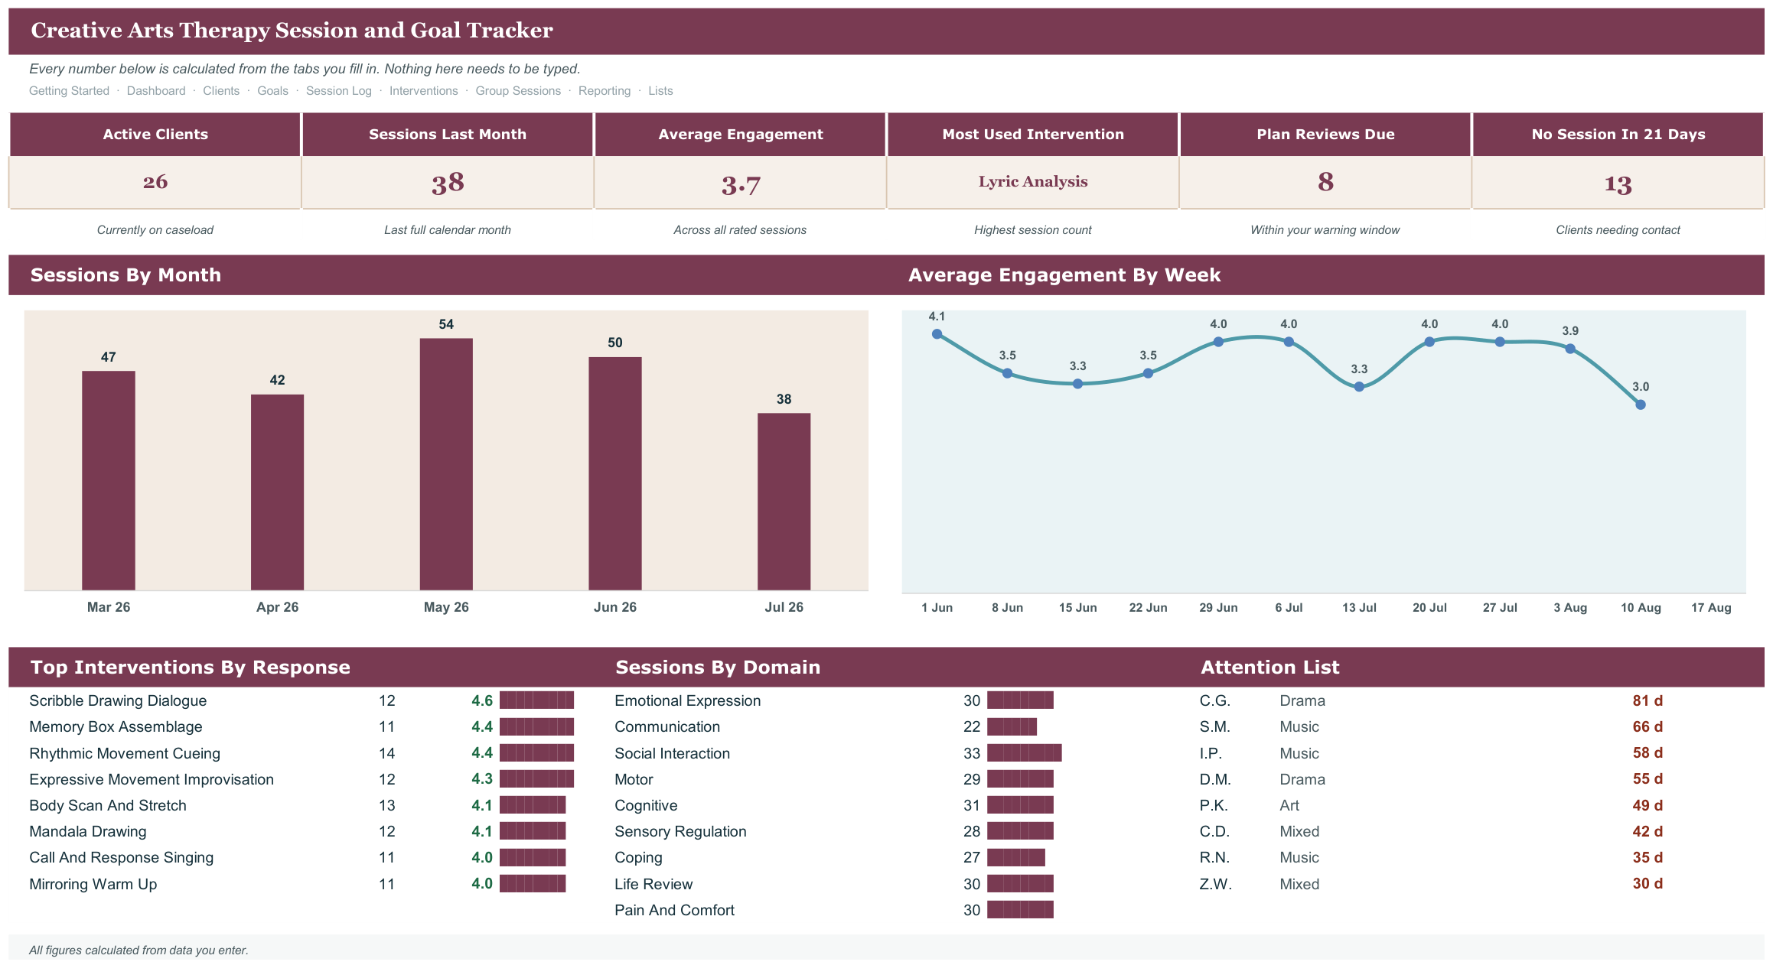
Task: Select Rhythmic Movement Cueing intervention
Action: click(x=125, y=753)
